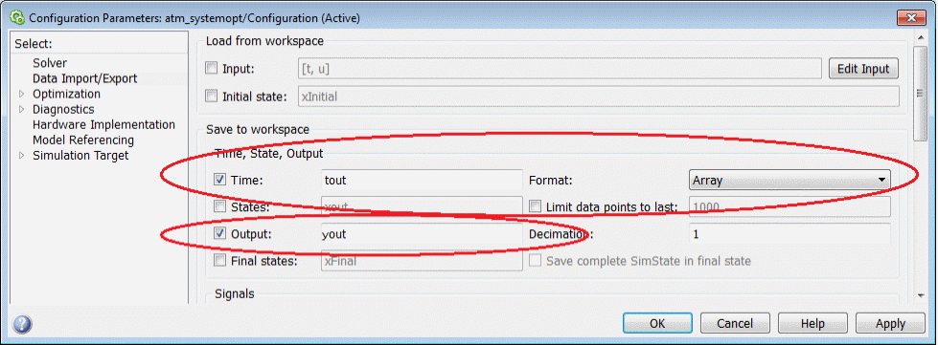Expand the Simulation Target tree node
Image resolution: width=938 pixels, height=345 pixels.
[22, 156]
